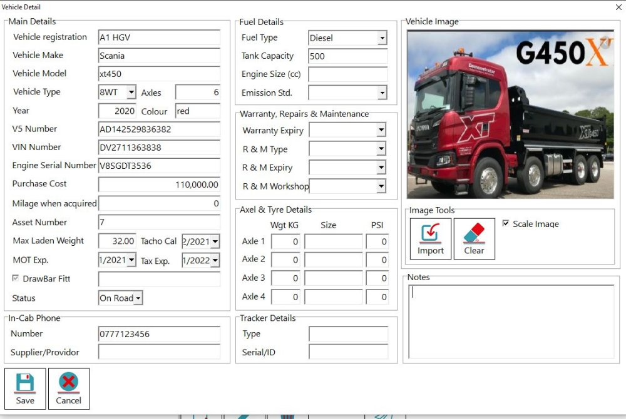626x419 pixels.
Task: Click the Max Laden Weight field
Action: (117, 241)
